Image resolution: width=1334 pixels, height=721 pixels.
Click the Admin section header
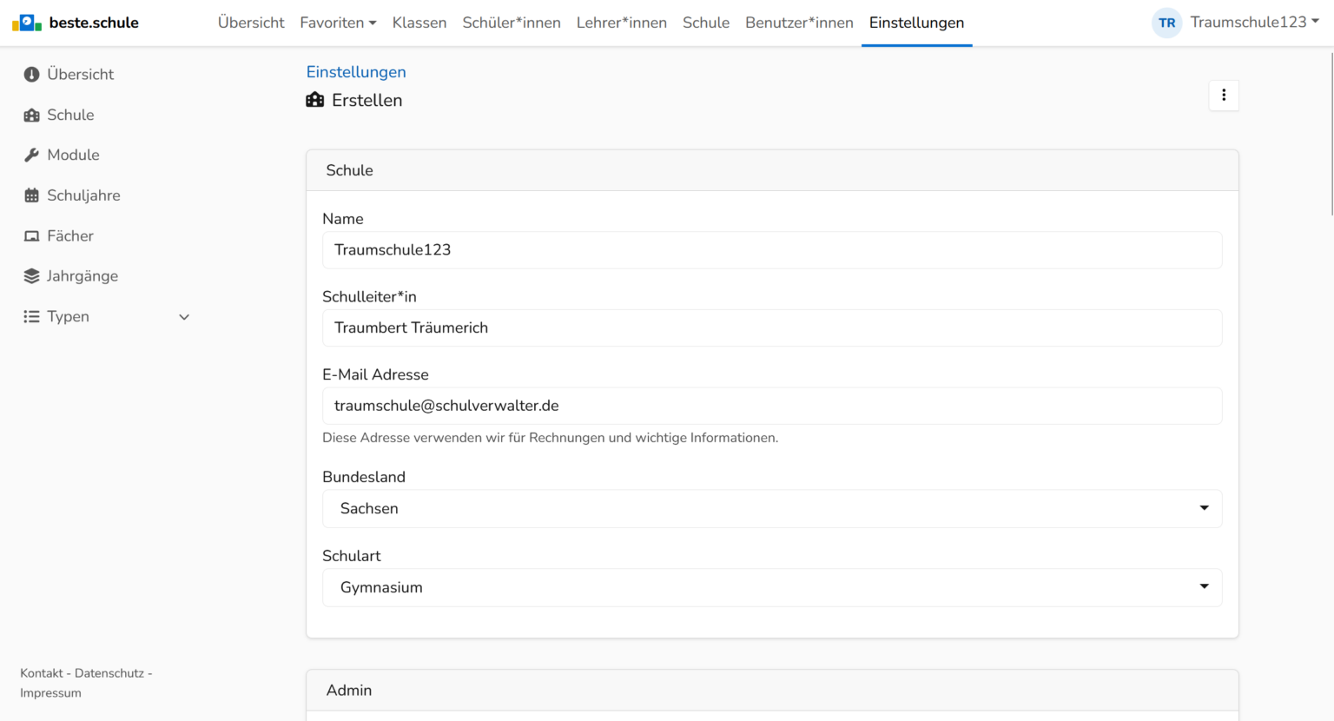click(772, 691)
